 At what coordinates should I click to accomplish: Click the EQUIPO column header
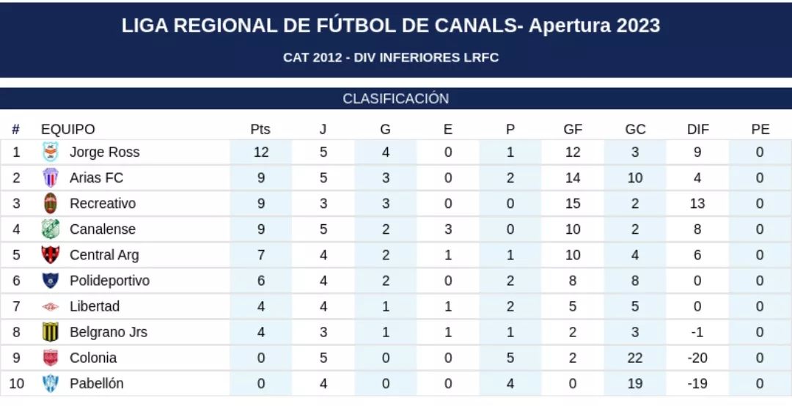tap(68, 130)
